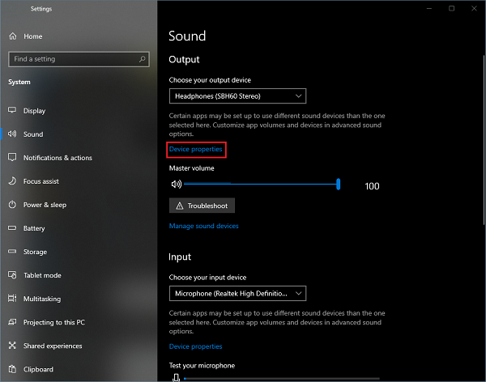
Task: Open input Device properties link
Action: pyautogui.click(x=195, y=346)
